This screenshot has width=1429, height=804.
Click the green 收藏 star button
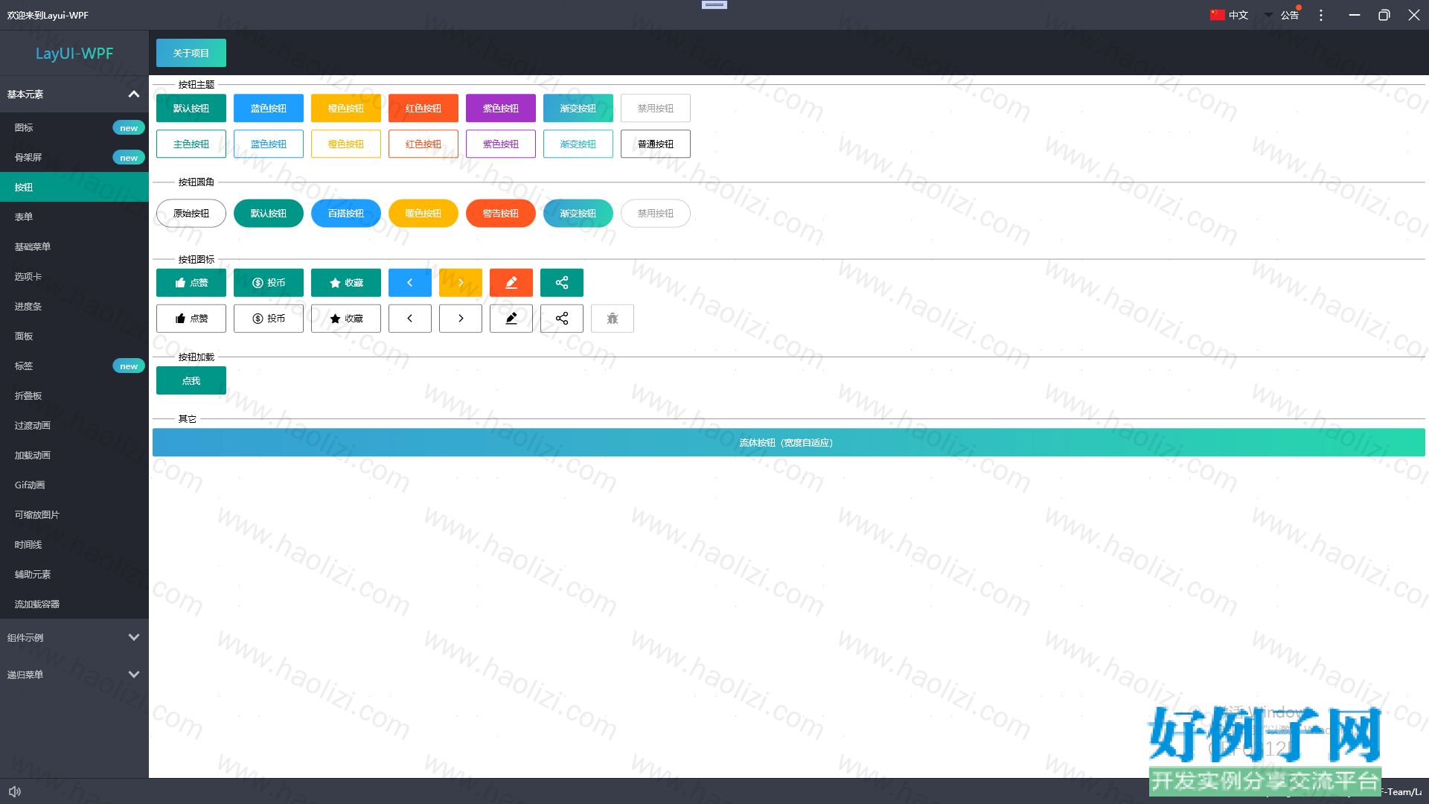click(346, 283)
